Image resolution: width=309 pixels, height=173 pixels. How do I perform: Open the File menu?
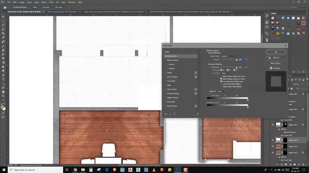tap(9, 2)
